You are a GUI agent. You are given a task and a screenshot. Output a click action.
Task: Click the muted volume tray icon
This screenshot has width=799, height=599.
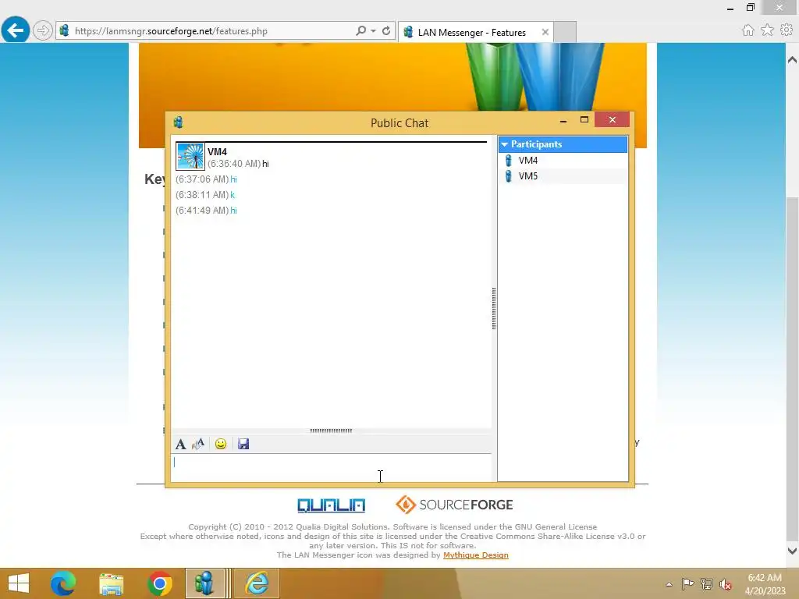[x=726, y=584]
